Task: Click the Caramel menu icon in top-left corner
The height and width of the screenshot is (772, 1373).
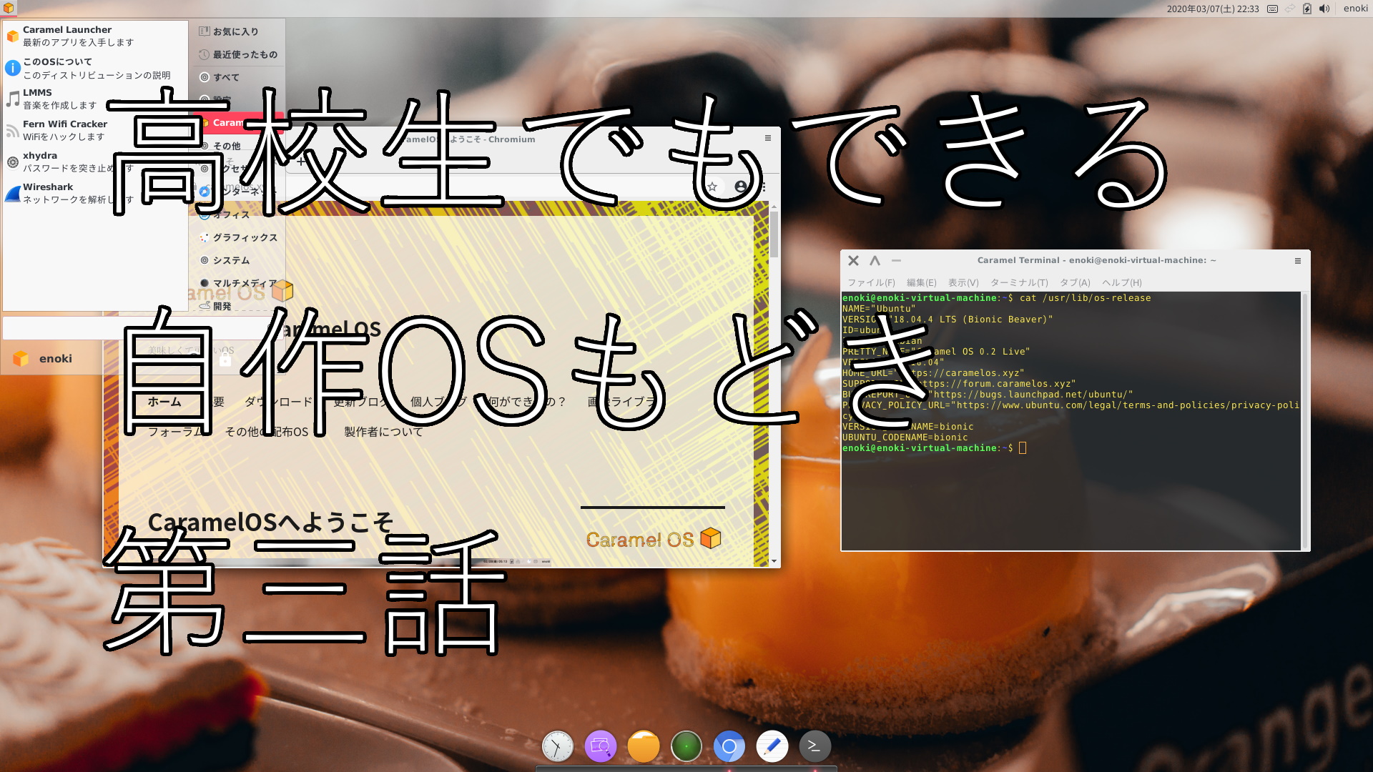Action: coord(9,9)
